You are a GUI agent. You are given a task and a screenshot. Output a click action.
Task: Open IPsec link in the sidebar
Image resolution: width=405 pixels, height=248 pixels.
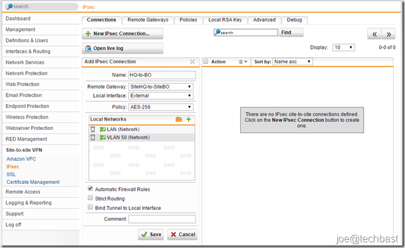coord(13,166)
